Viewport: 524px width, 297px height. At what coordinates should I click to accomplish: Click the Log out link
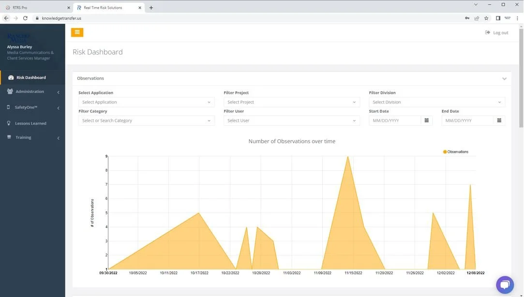[496, 33]
